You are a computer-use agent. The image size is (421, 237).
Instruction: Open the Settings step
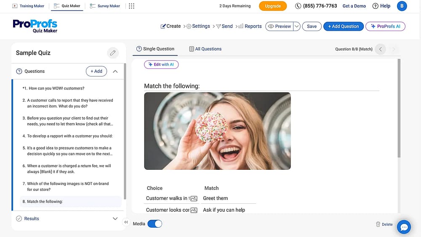point(198,26)
